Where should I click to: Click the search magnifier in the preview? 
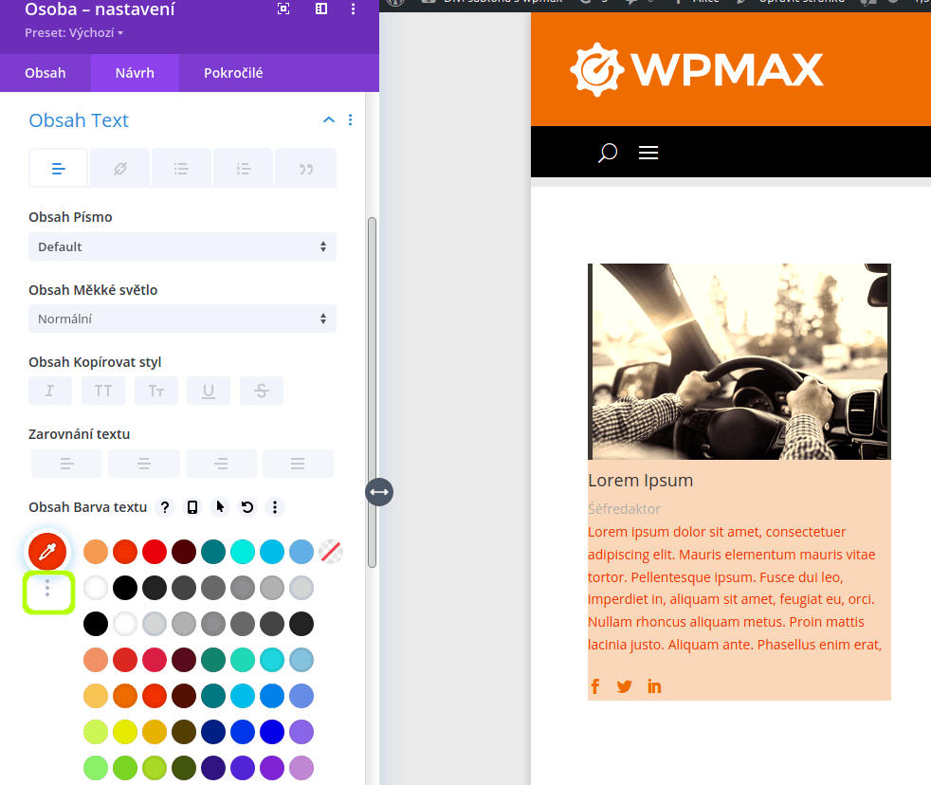(x=608, y=153)
